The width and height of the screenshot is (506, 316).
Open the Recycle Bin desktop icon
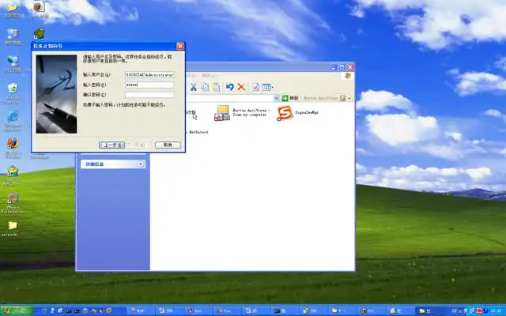pos(12,89)
